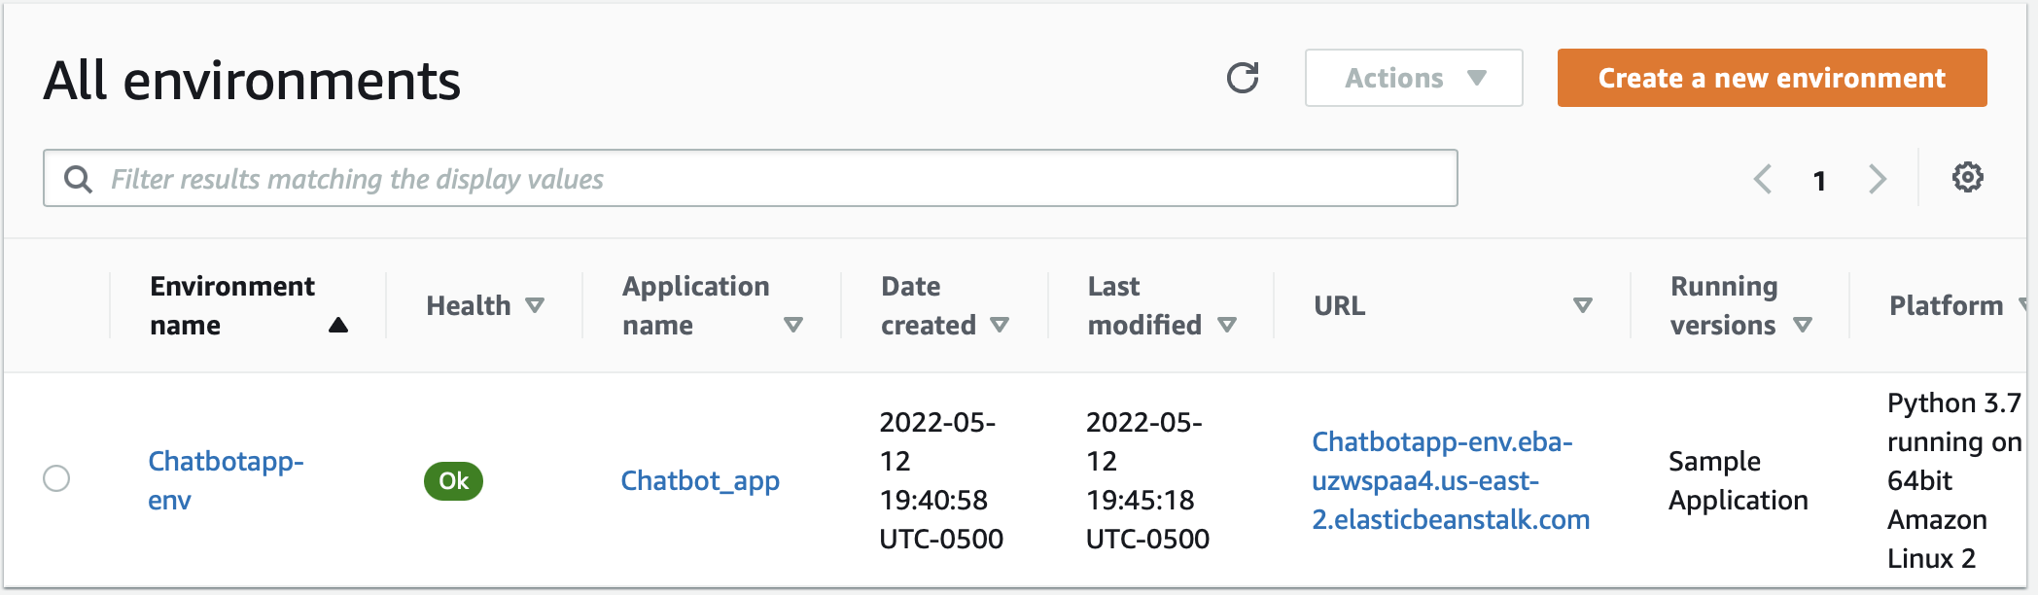The height and width of the screenshot is (595, 2038).
Task: Click Create a new environment button
Action: (x=1772, y=78)
